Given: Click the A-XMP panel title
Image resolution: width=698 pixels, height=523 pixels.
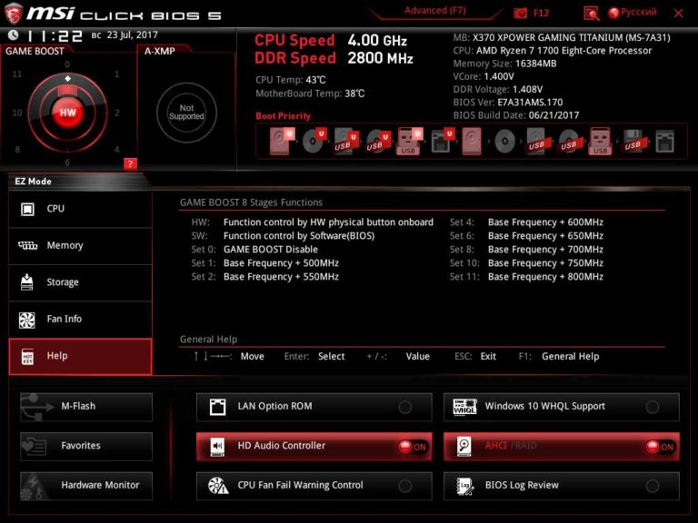Looking at the screenshot, I should coord(159,51).
